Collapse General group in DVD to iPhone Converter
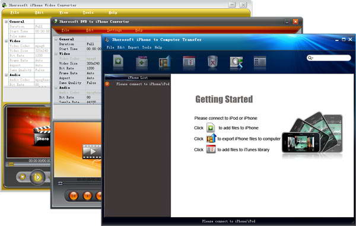 [x=56, y=39]
